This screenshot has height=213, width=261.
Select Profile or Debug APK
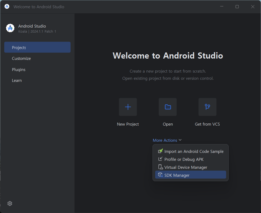[x=191, y=159]
